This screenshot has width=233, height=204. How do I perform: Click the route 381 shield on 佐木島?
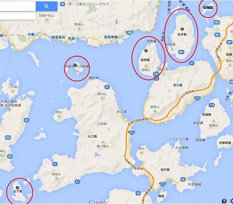click(x=181, y=52)
